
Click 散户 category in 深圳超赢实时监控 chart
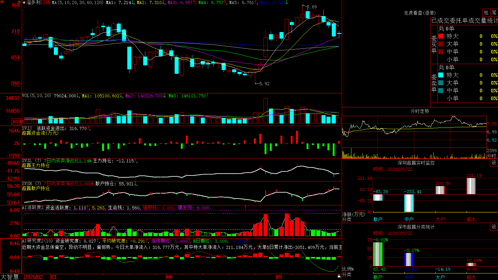click(x=378, y=219)
